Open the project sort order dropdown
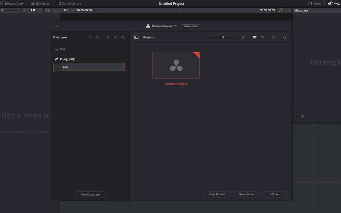 243,37
